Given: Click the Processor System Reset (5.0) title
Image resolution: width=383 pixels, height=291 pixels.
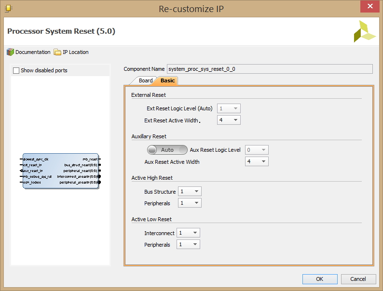Looking at the screenshot, I should point(61,31).
